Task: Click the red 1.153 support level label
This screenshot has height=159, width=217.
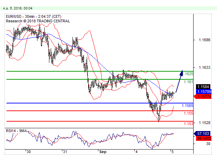Action: 188,124
